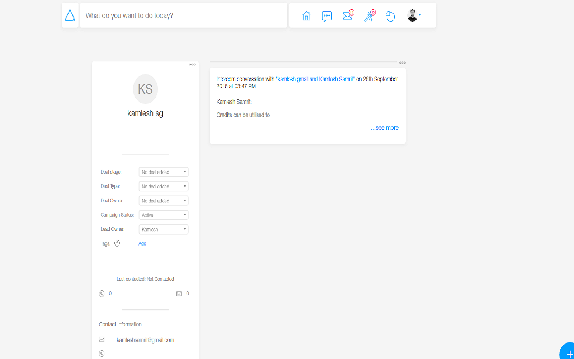Viewport: 574px width, 359px height.
Task: Open the kamlesh gmail and Kamlesh Samrit conversation
Action: [x=315, y=79]
